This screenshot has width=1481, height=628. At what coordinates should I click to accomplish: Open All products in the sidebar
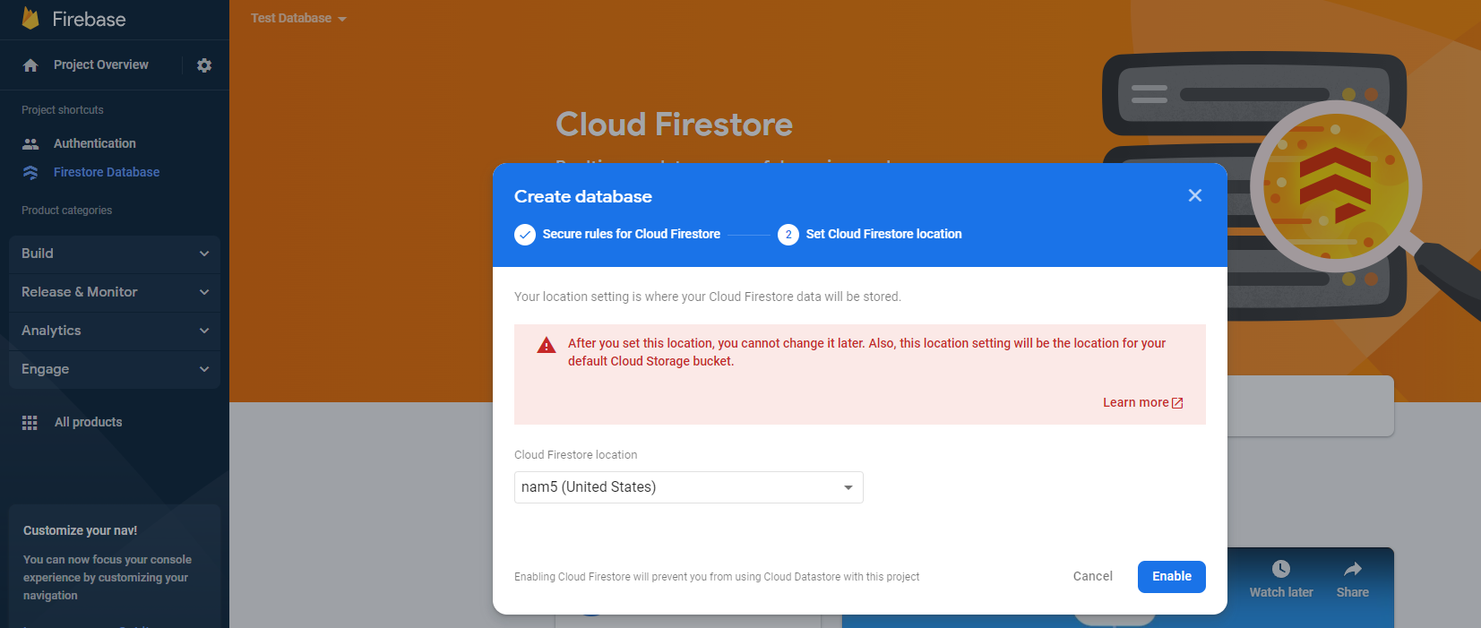coord(88,422)
